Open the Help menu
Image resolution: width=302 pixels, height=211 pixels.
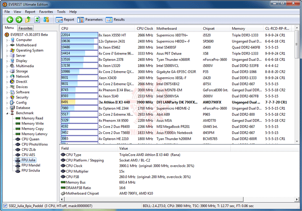click(73, 12)
